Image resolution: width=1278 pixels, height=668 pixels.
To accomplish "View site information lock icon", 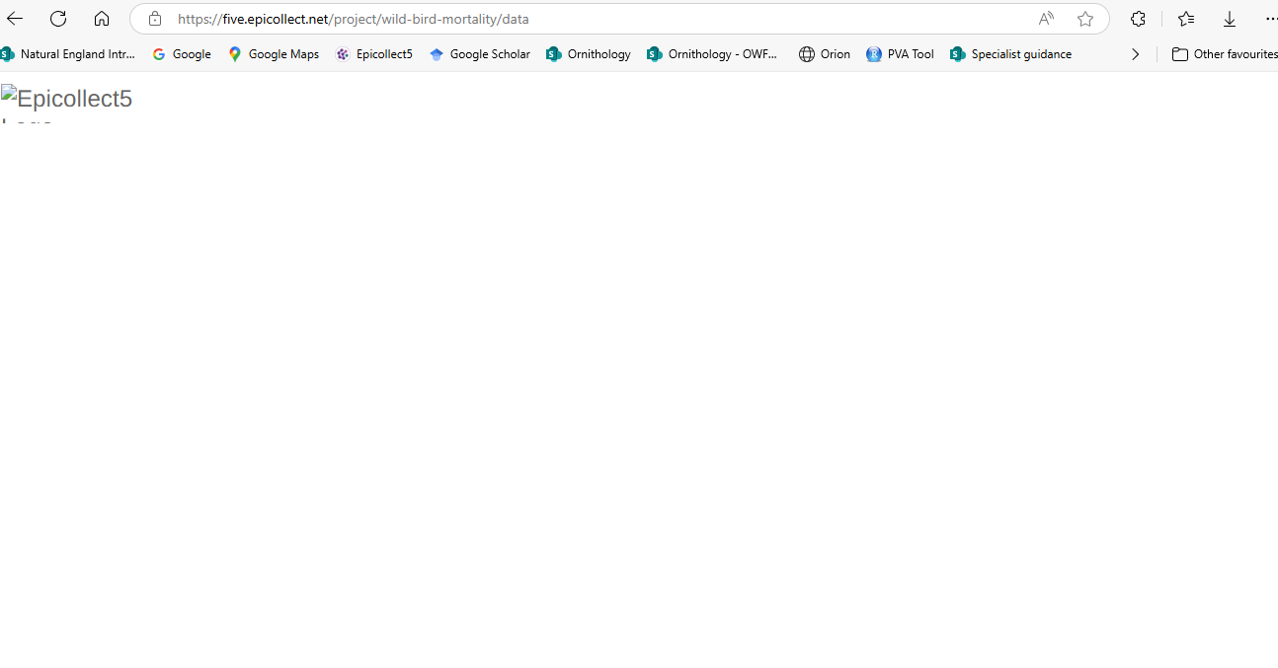I will [155, 19].
